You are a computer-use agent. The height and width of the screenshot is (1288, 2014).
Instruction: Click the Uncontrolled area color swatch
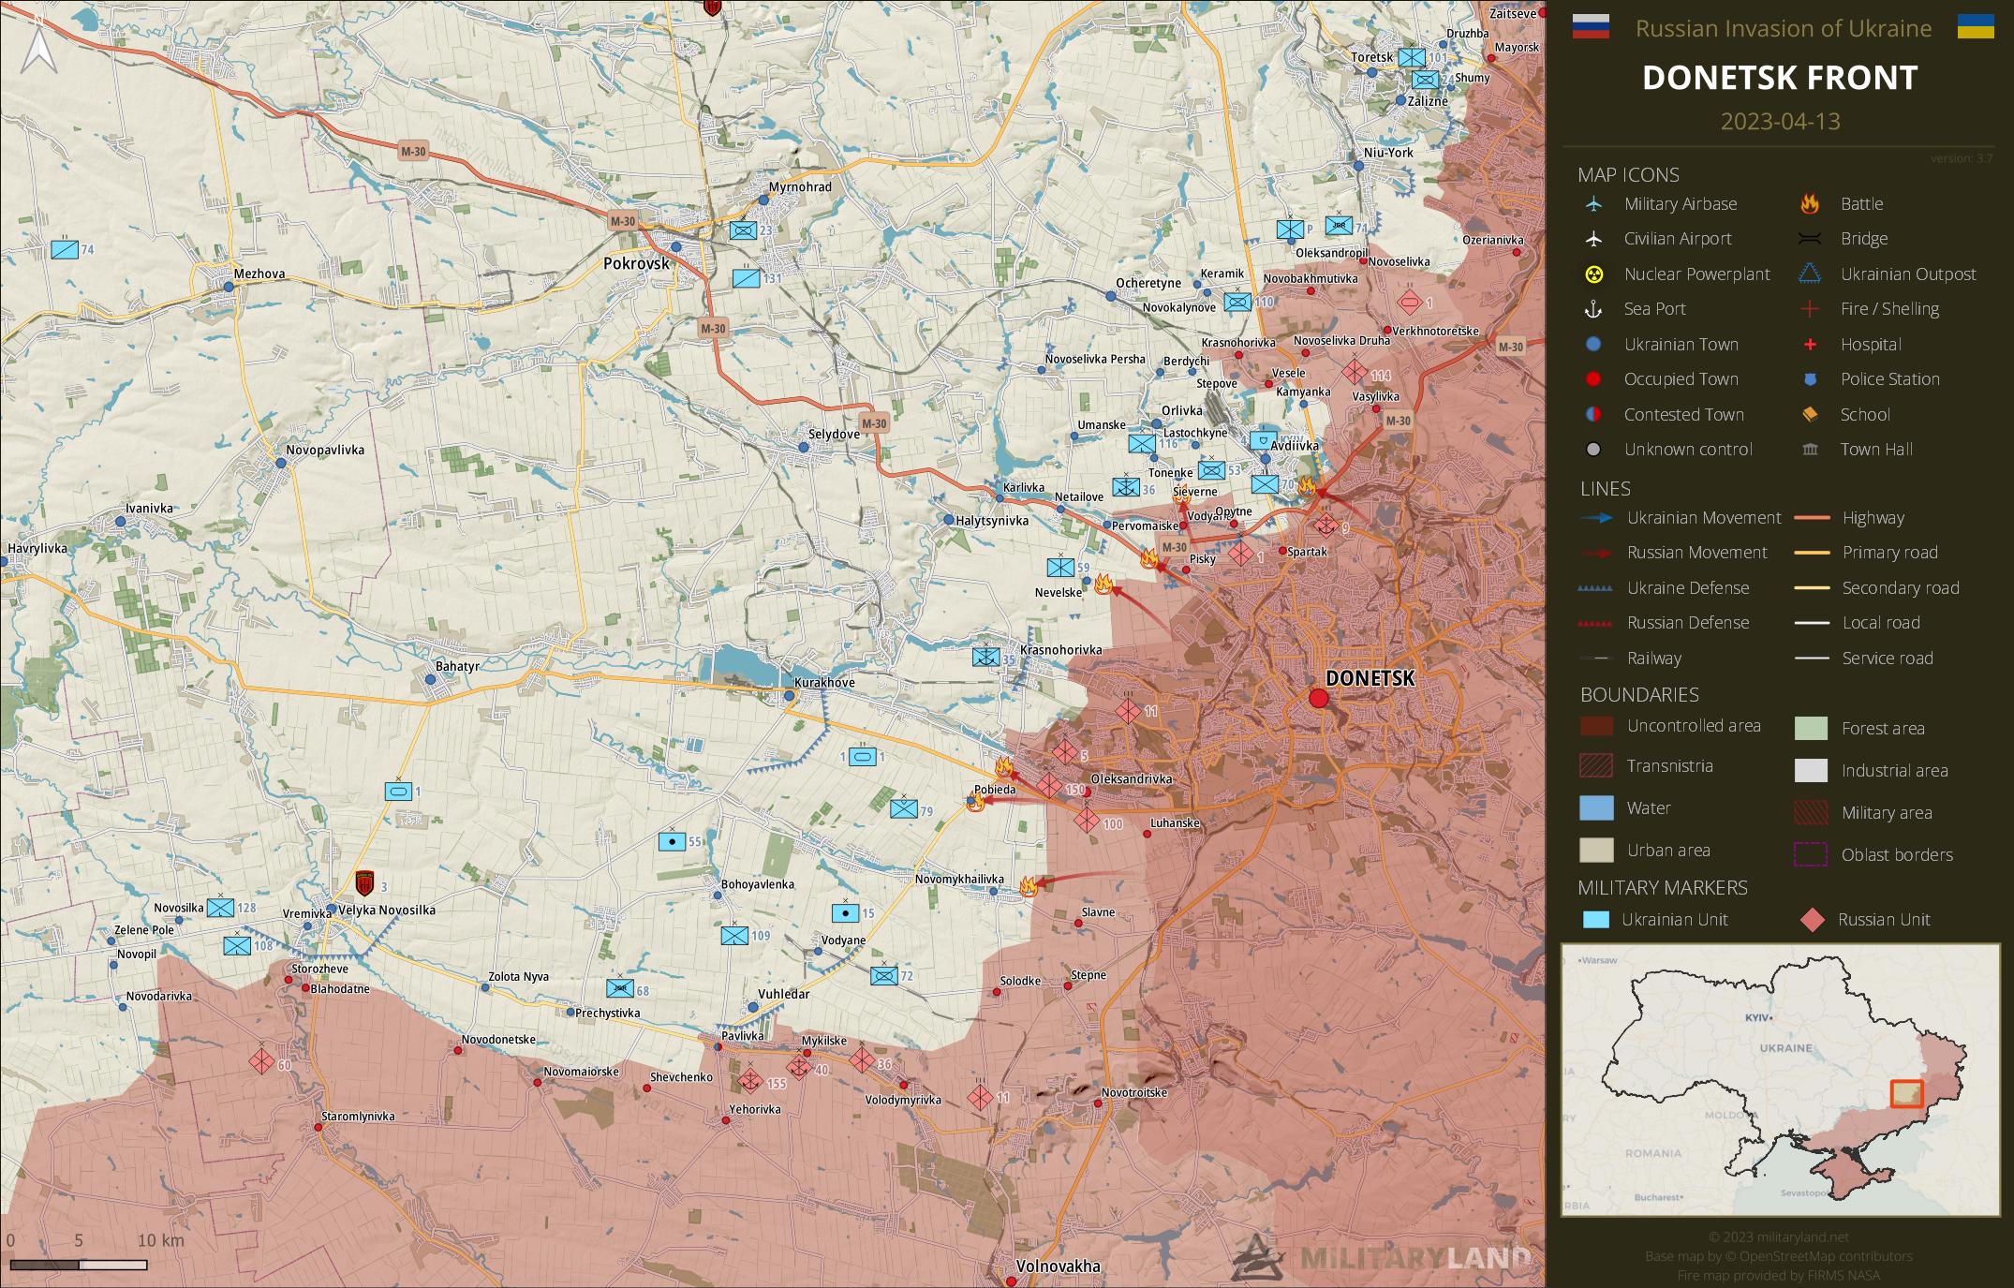[x=1596, y=726]
